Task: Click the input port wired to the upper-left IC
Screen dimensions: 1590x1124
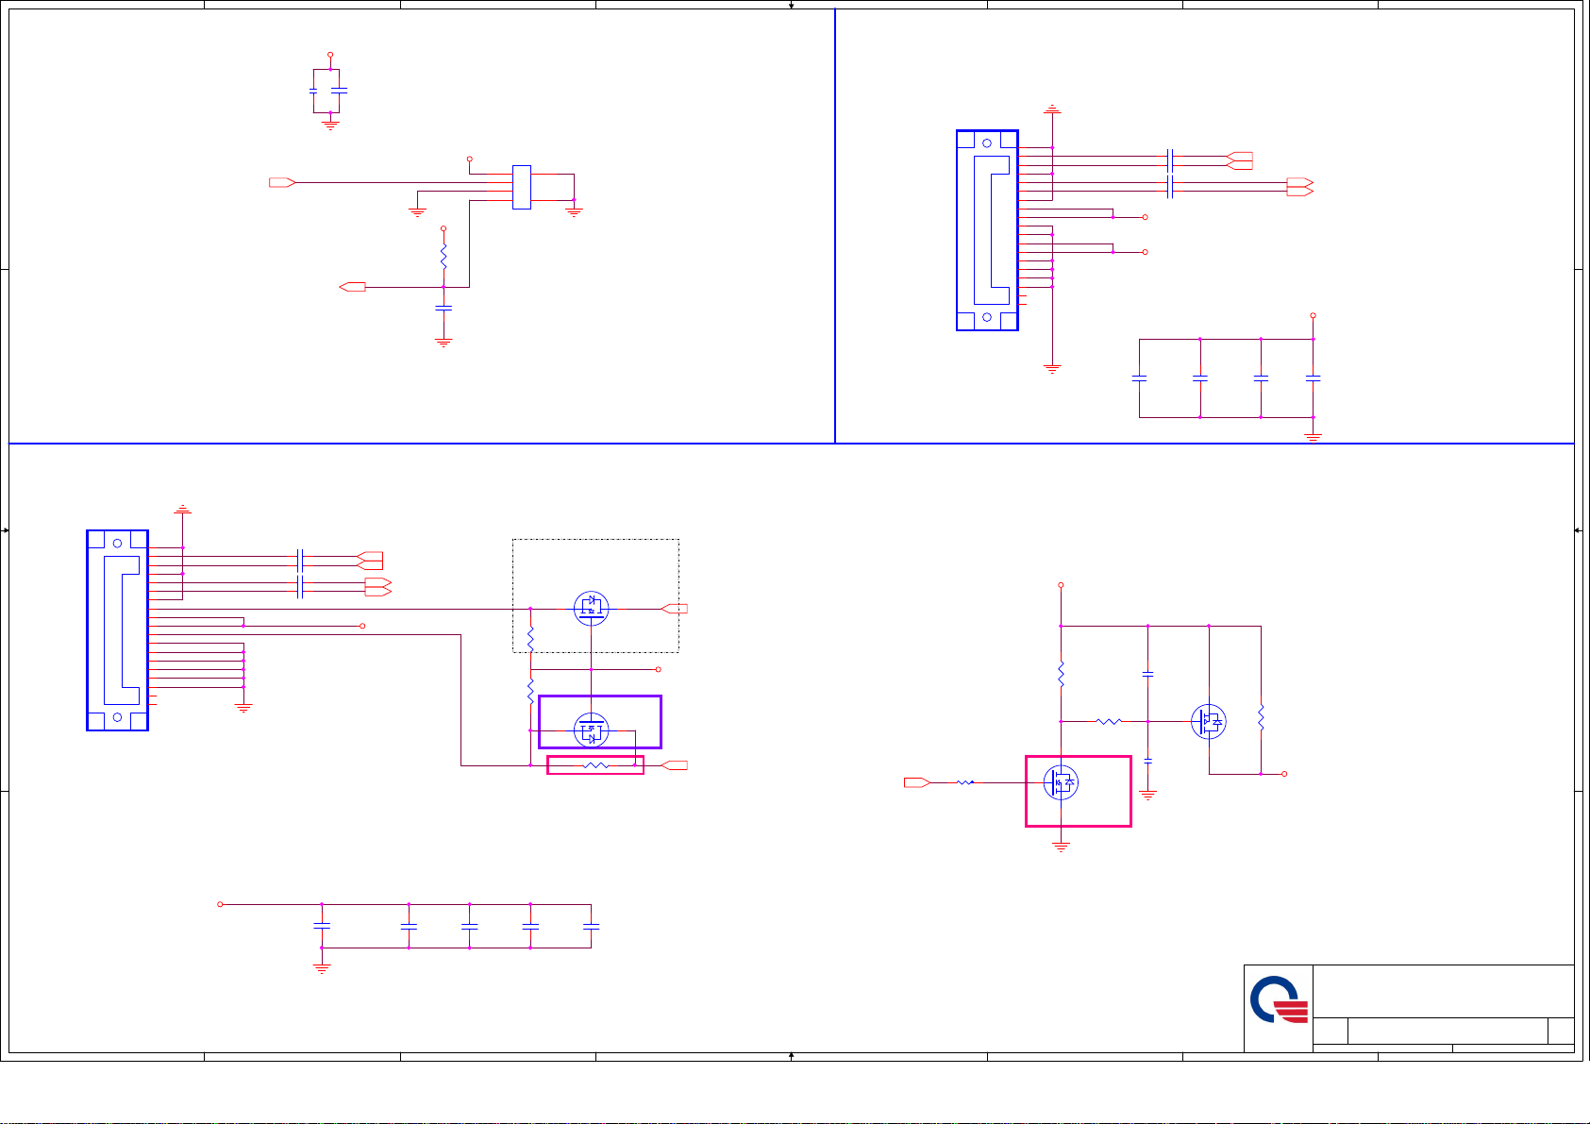Action: point(282,182)
